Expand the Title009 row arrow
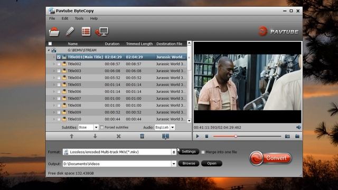Viewport: 338px width, 190px height. [x=54, y=112]
